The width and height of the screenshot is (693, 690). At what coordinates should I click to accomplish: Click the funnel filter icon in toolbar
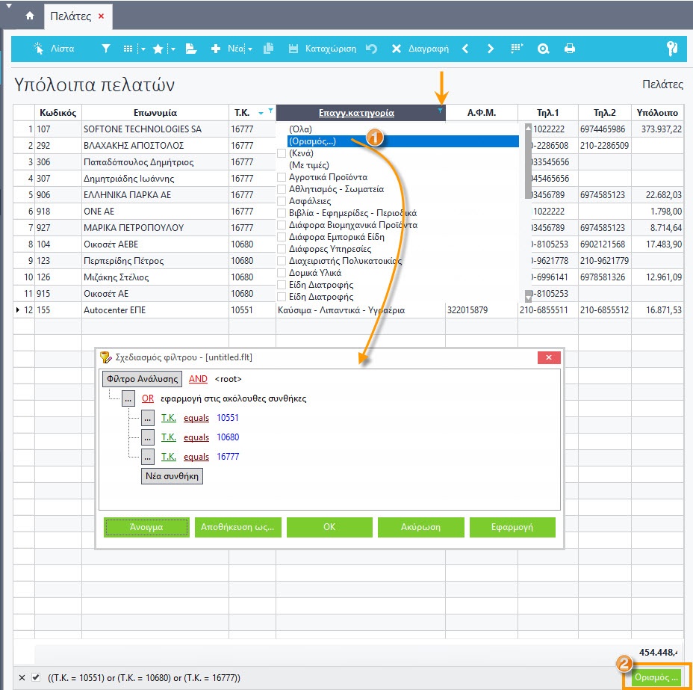click(x=106, y=49)
